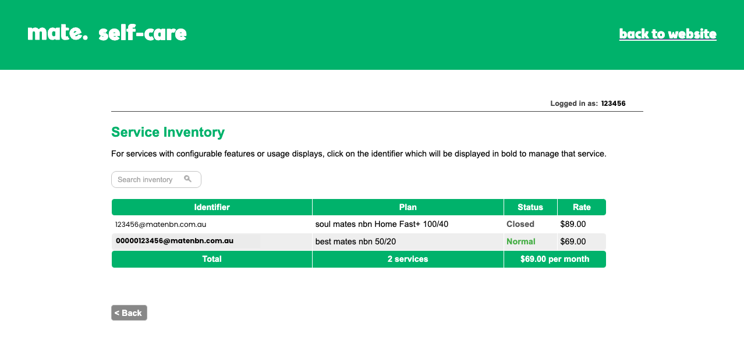Click the mate. logo
The image size is (744, 359).
pos(57,33)
